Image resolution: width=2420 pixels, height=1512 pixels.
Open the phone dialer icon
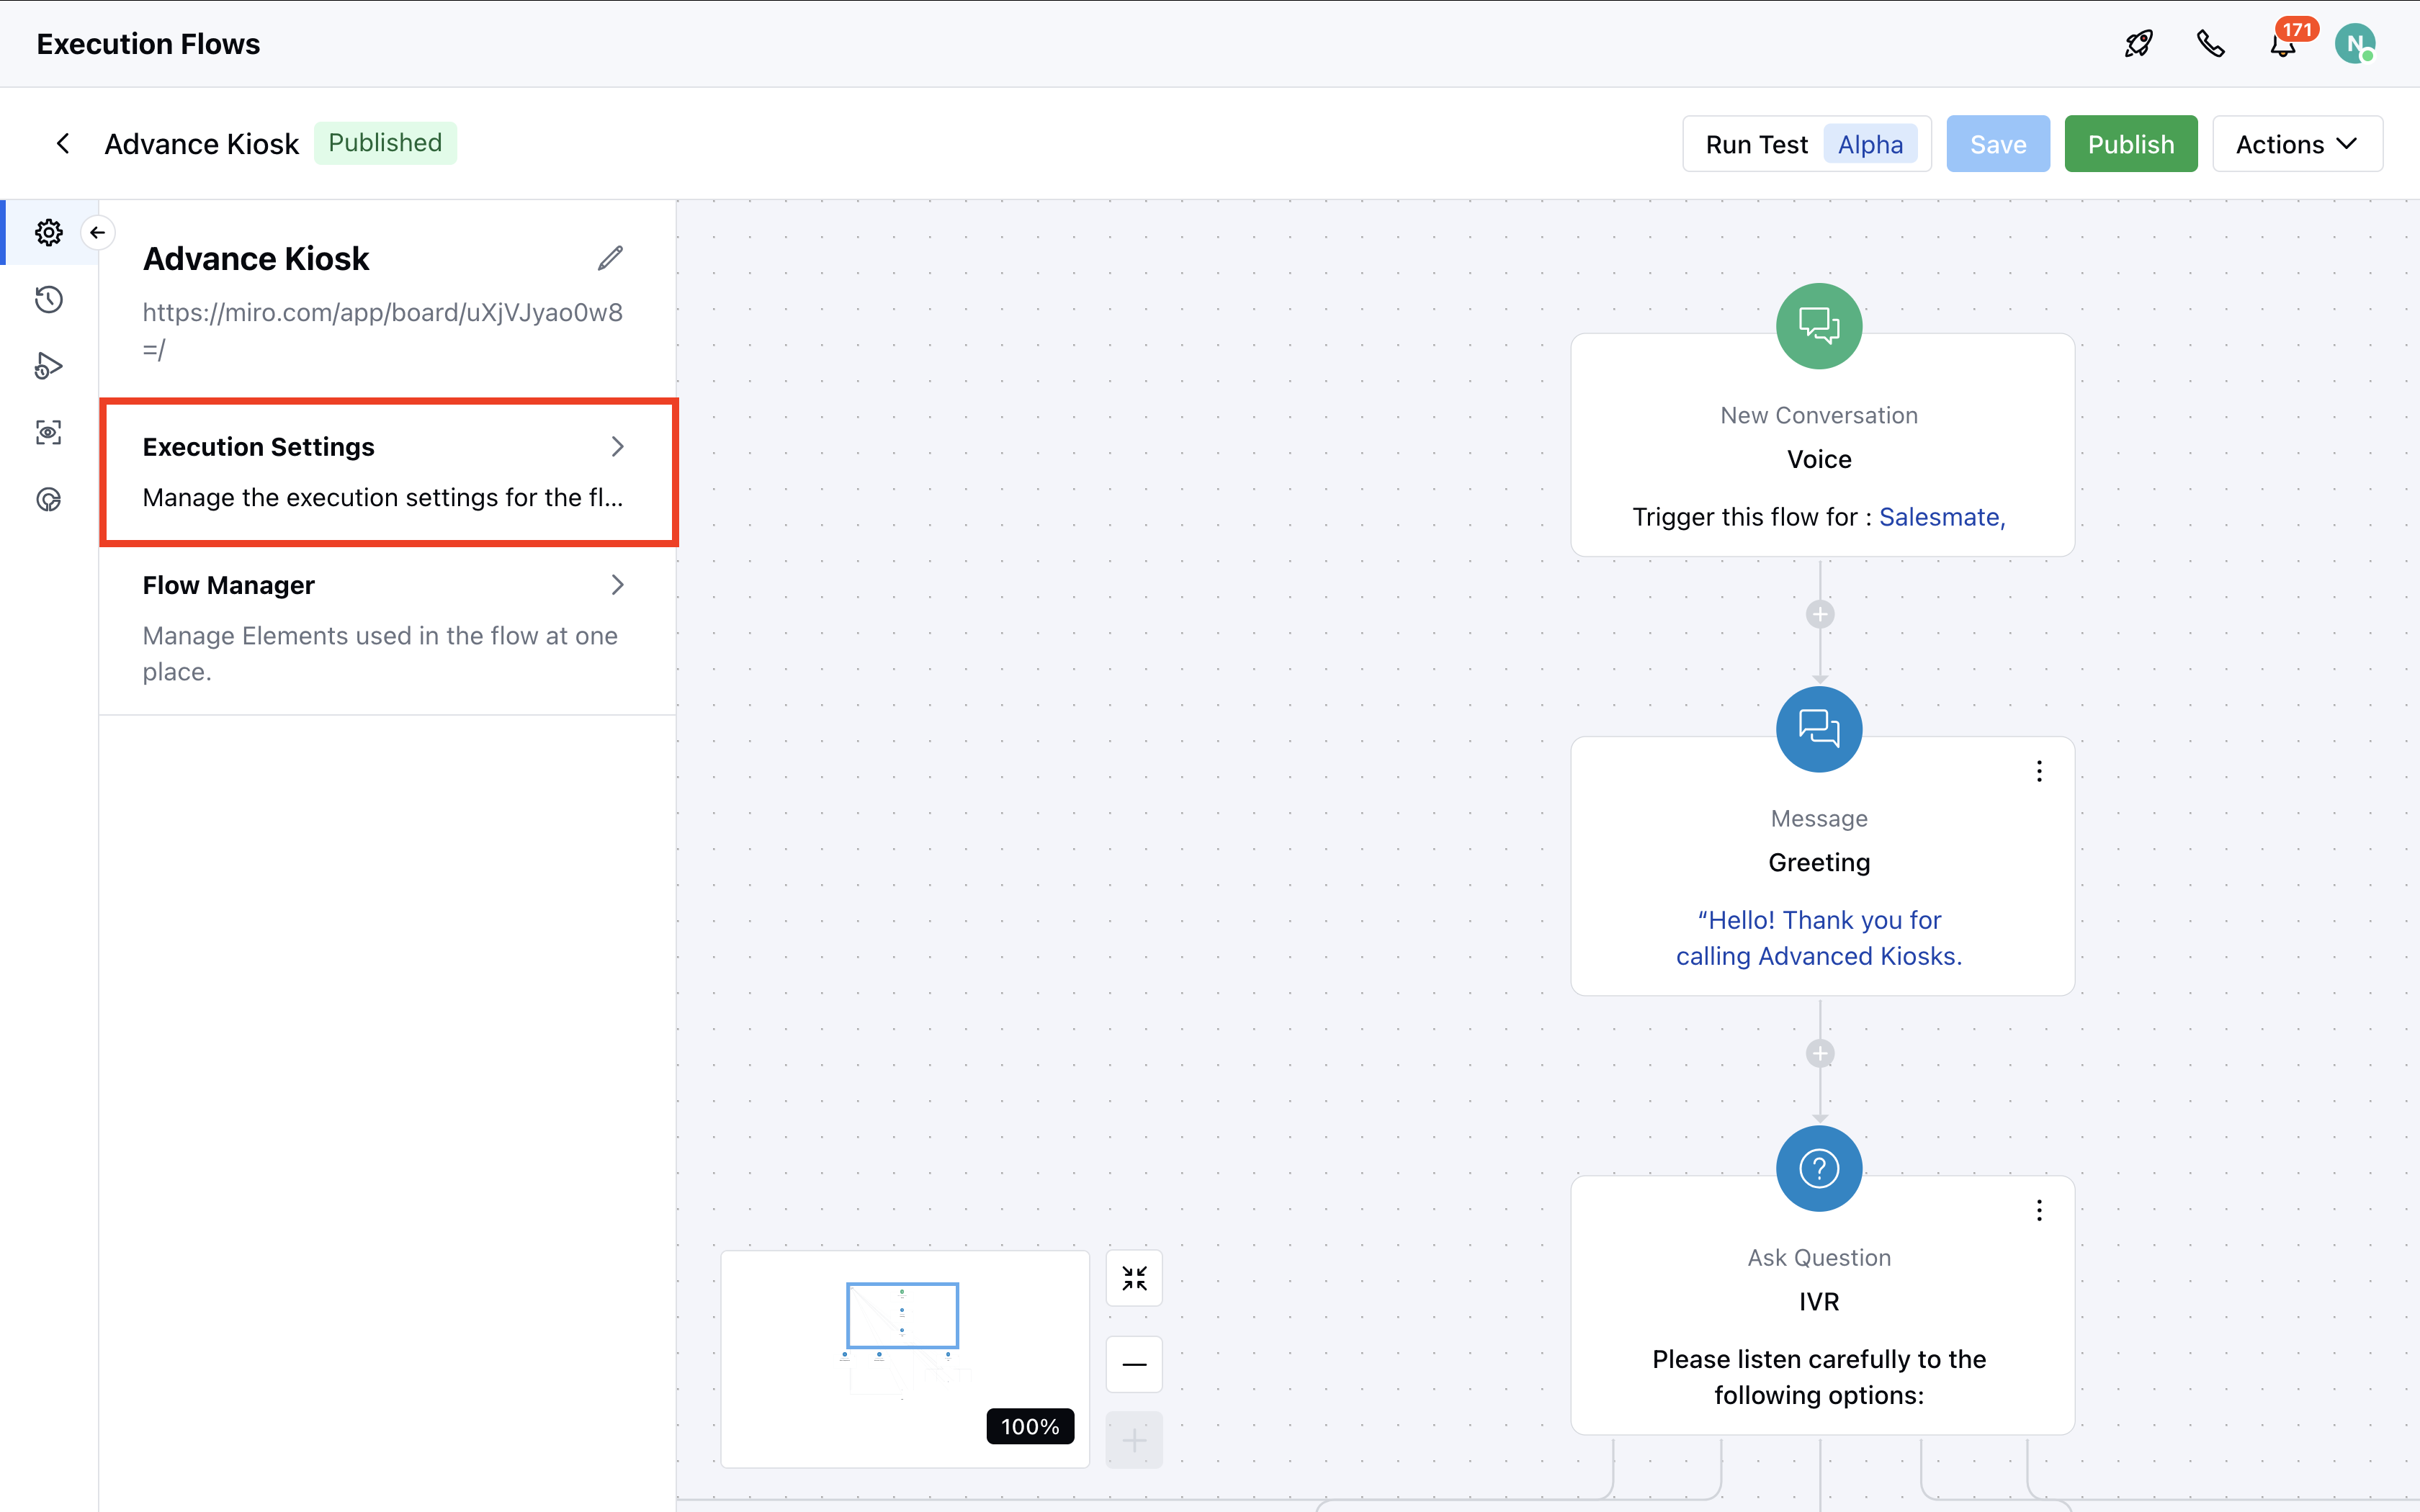[x=2210, y=44]
